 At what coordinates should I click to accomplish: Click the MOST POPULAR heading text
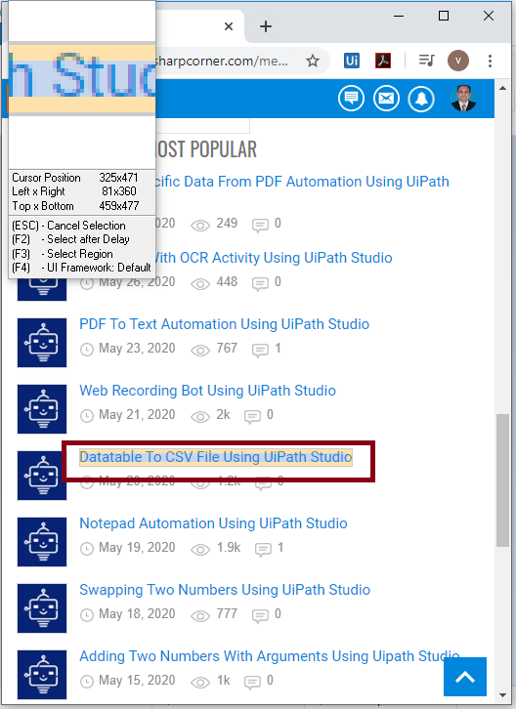pos(206,149)
